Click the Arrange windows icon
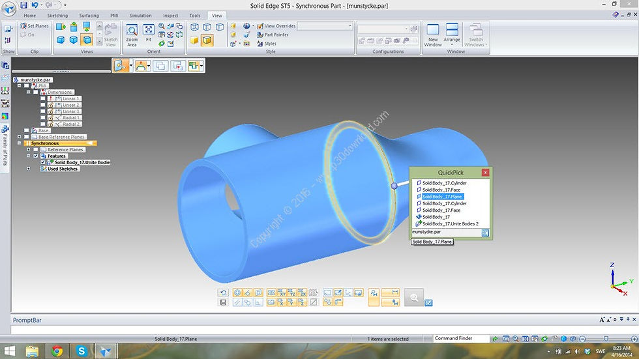The image size is (639, 359). coord(451,29)
